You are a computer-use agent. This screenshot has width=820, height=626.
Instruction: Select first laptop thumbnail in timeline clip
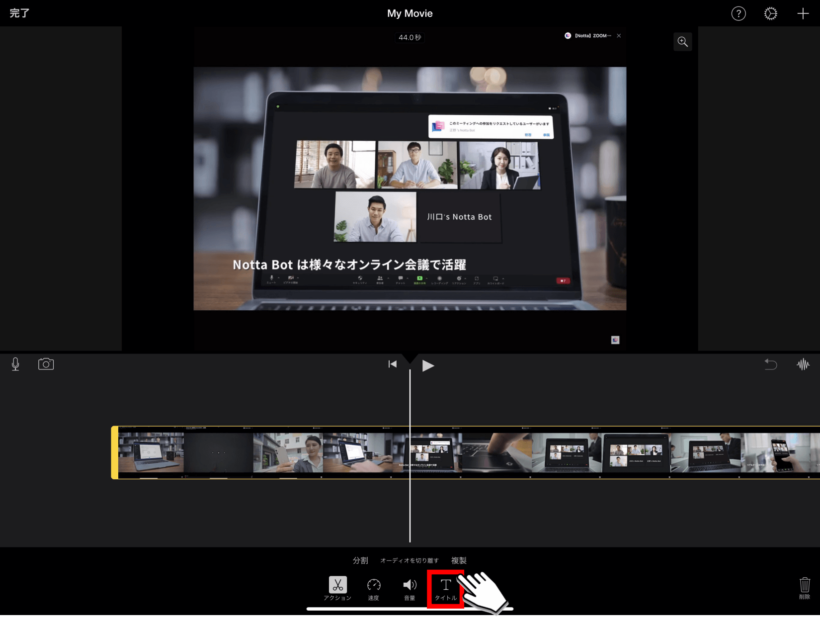[151, 452]
